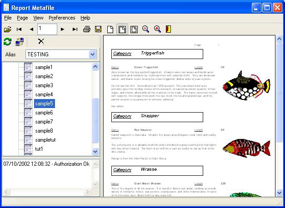Go to the next page
Viewport: 285px width, 208px height.
click(63, 29)
